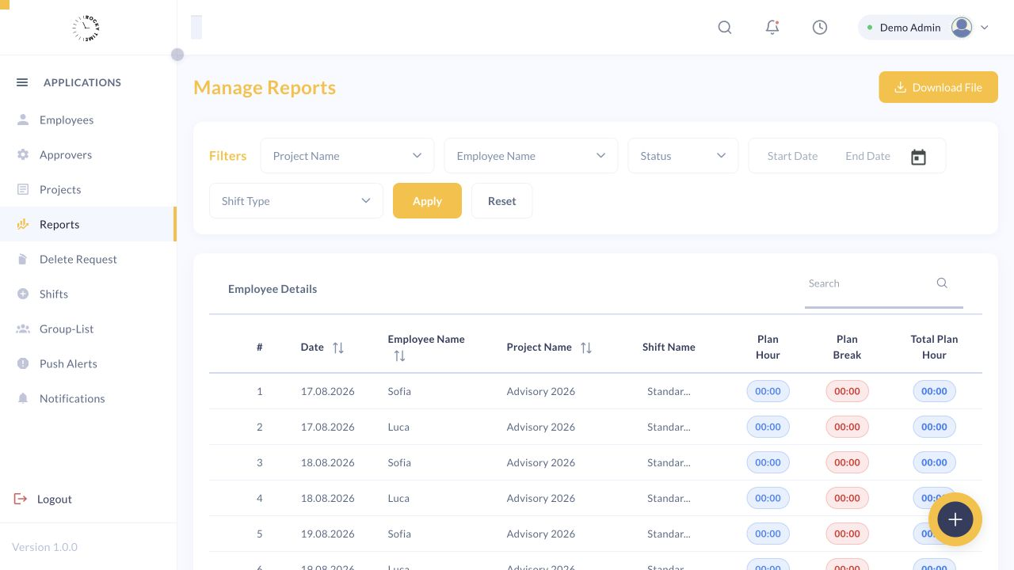Open the search icon in top bar

(x=725, y=28)
